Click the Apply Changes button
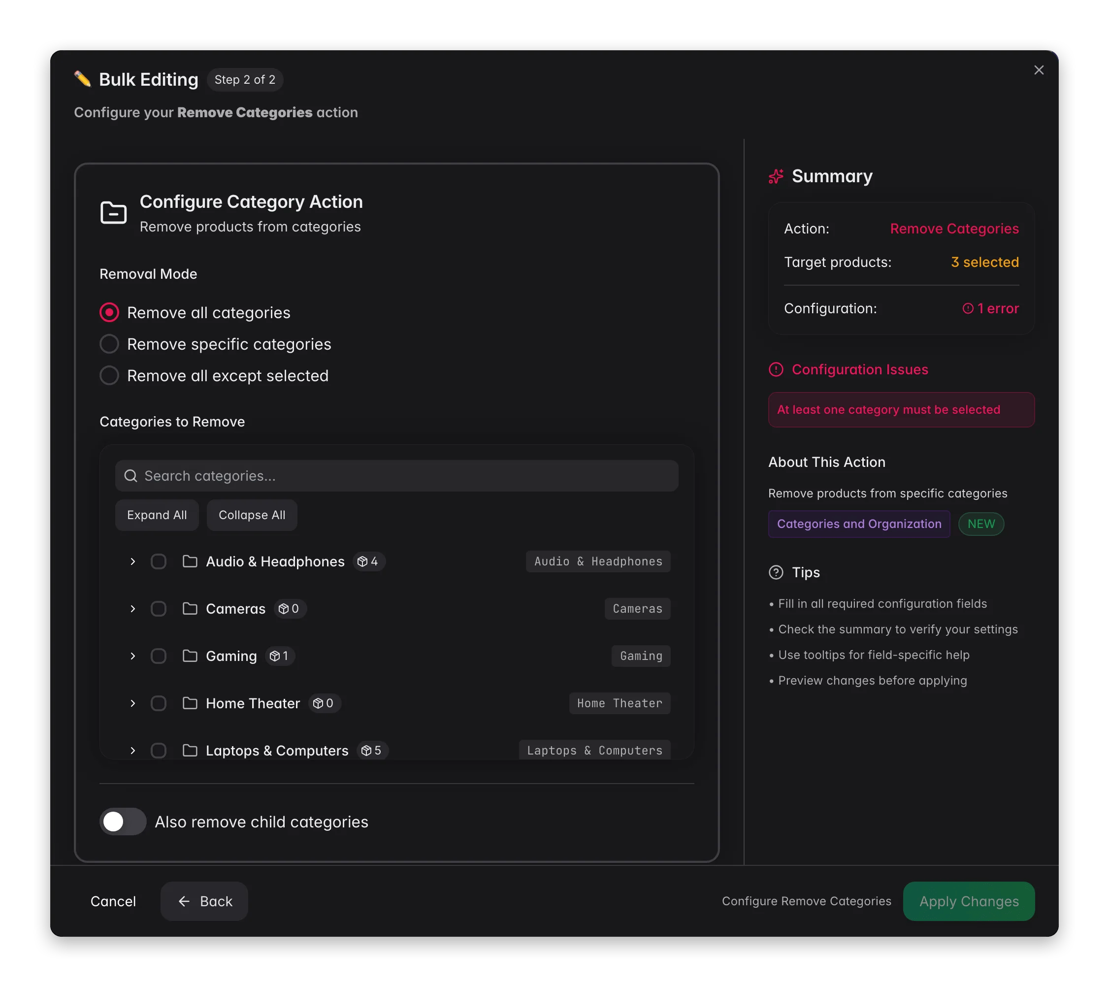This screenshot has height=987, width=1109. (969, 901)
